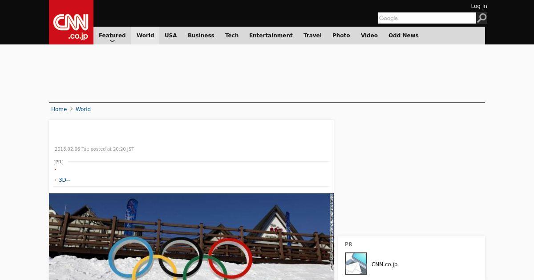Select the Photo menu item

[341, 36]
